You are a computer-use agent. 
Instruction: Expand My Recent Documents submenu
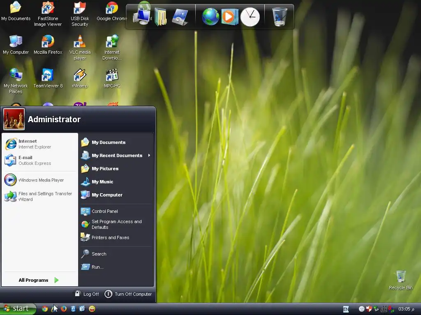point(116,155)
